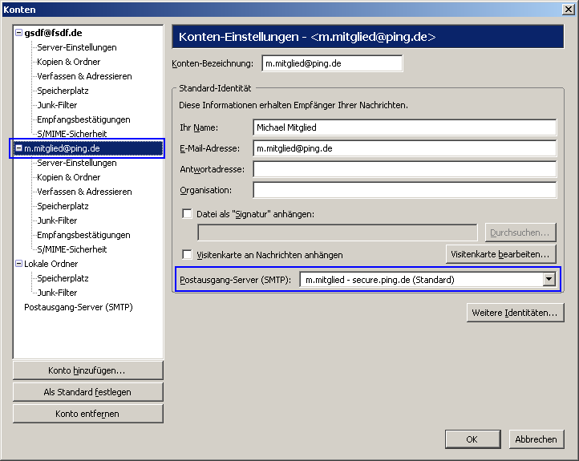Screen dimensions: 579x461
Task: Collapse the Lokale Ordner tree node
Action: [x=18, y=264]
